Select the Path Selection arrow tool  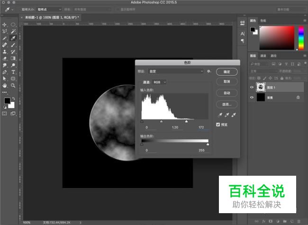[x=4, y=79]
